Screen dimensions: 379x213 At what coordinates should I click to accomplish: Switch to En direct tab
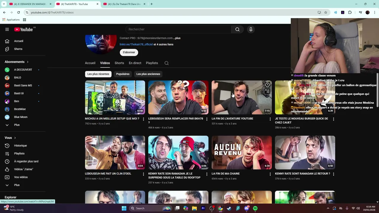coord(135,63)
